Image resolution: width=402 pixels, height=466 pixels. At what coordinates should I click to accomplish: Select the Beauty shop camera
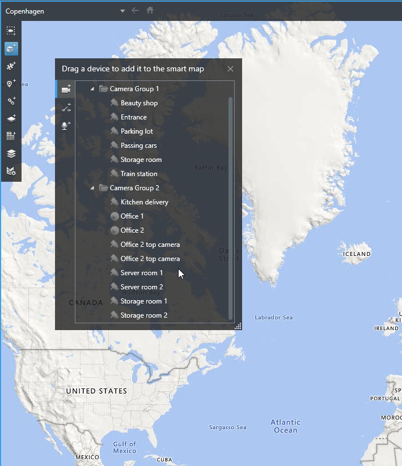click(139, 103)
